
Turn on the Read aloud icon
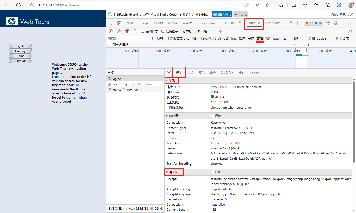257,5
